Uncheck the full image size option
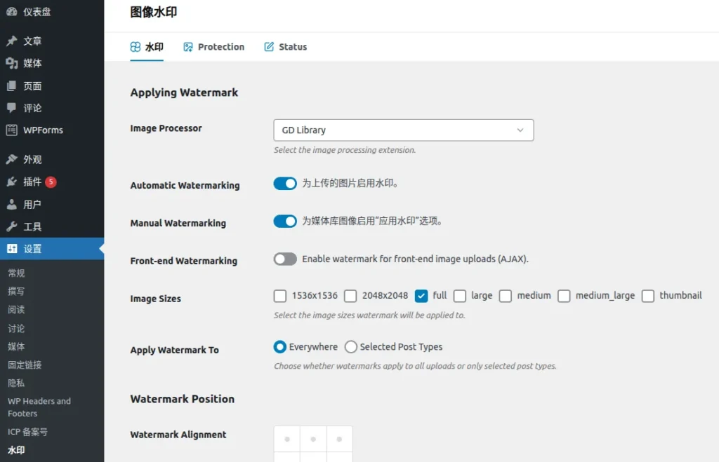This screenshot has width=719, height=462. [x=421, y=296]
